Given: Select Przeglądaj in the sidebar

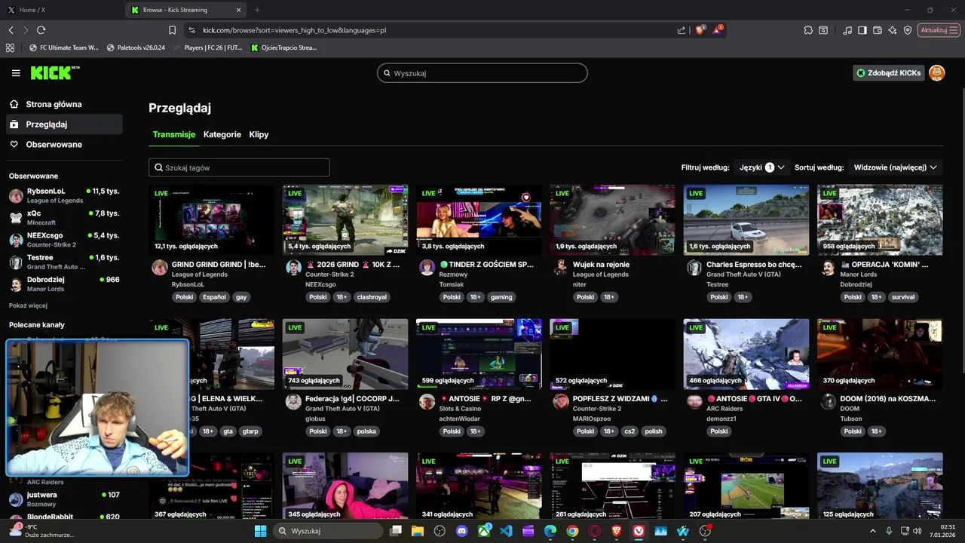Looking at the screenshot, I should point(64,124).
